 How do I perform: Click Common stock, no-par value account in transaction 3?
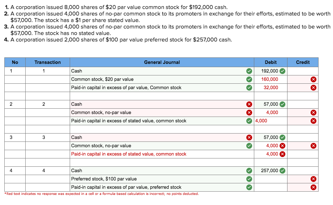click(x=101, y=146)
